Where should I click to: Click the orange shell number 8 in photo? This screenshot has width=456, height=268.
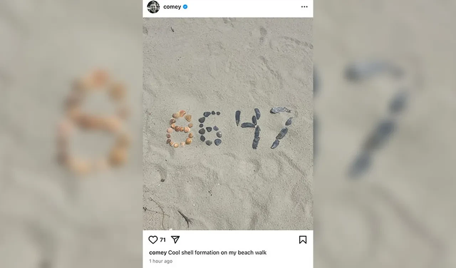pyautogui.click(x=180, y=129)
